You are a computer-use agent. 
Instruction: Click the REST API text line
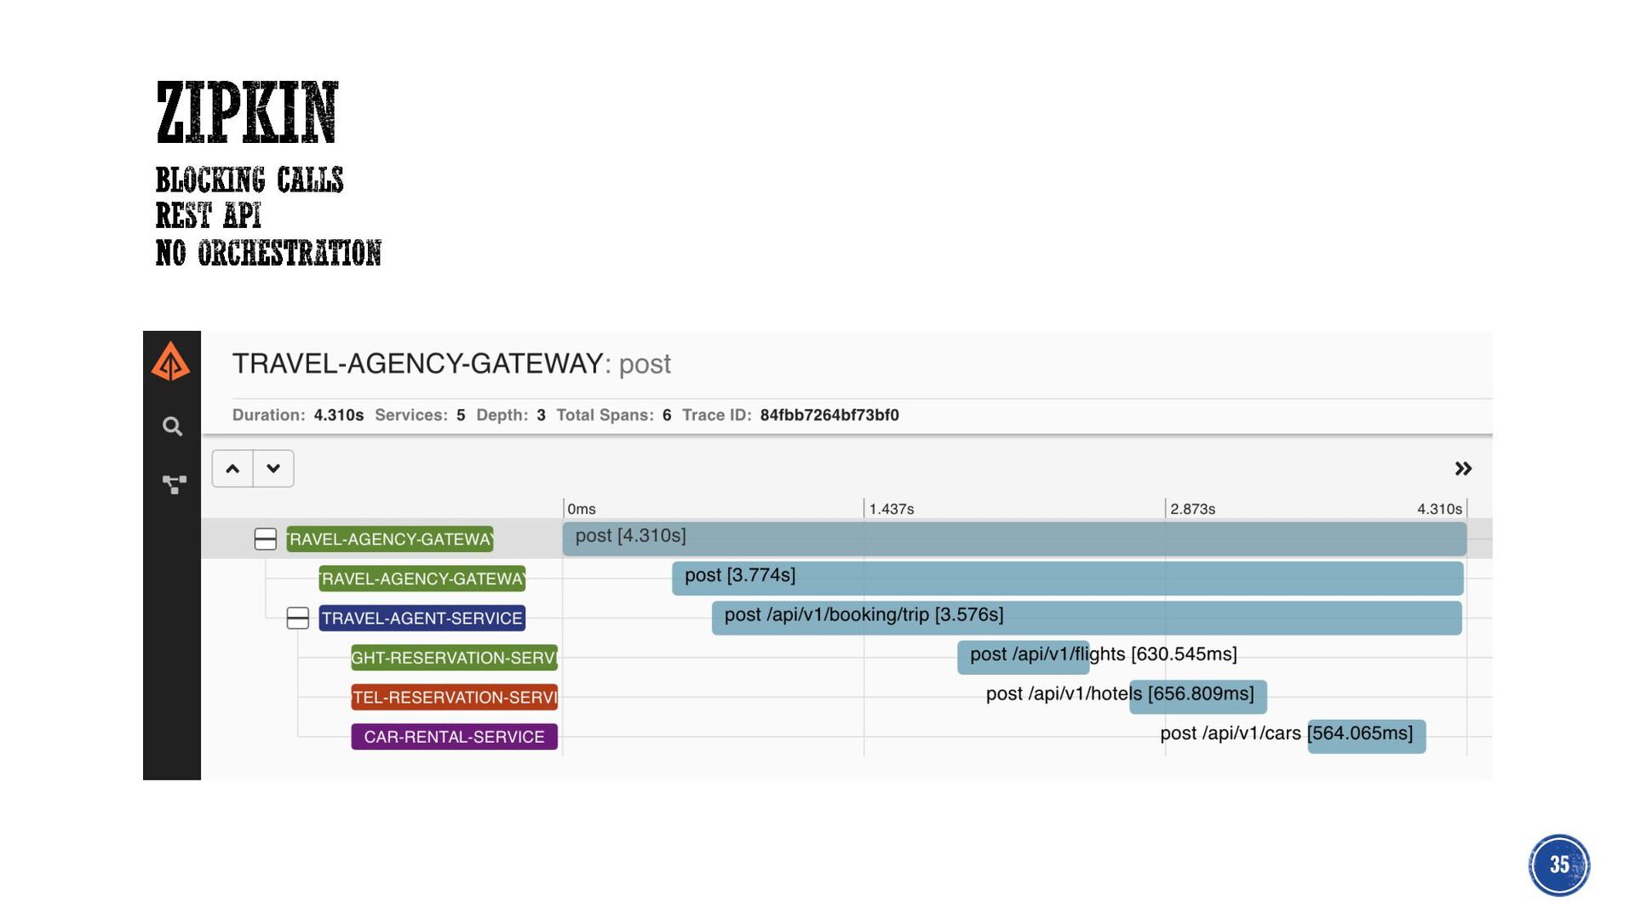coord(209,215)
